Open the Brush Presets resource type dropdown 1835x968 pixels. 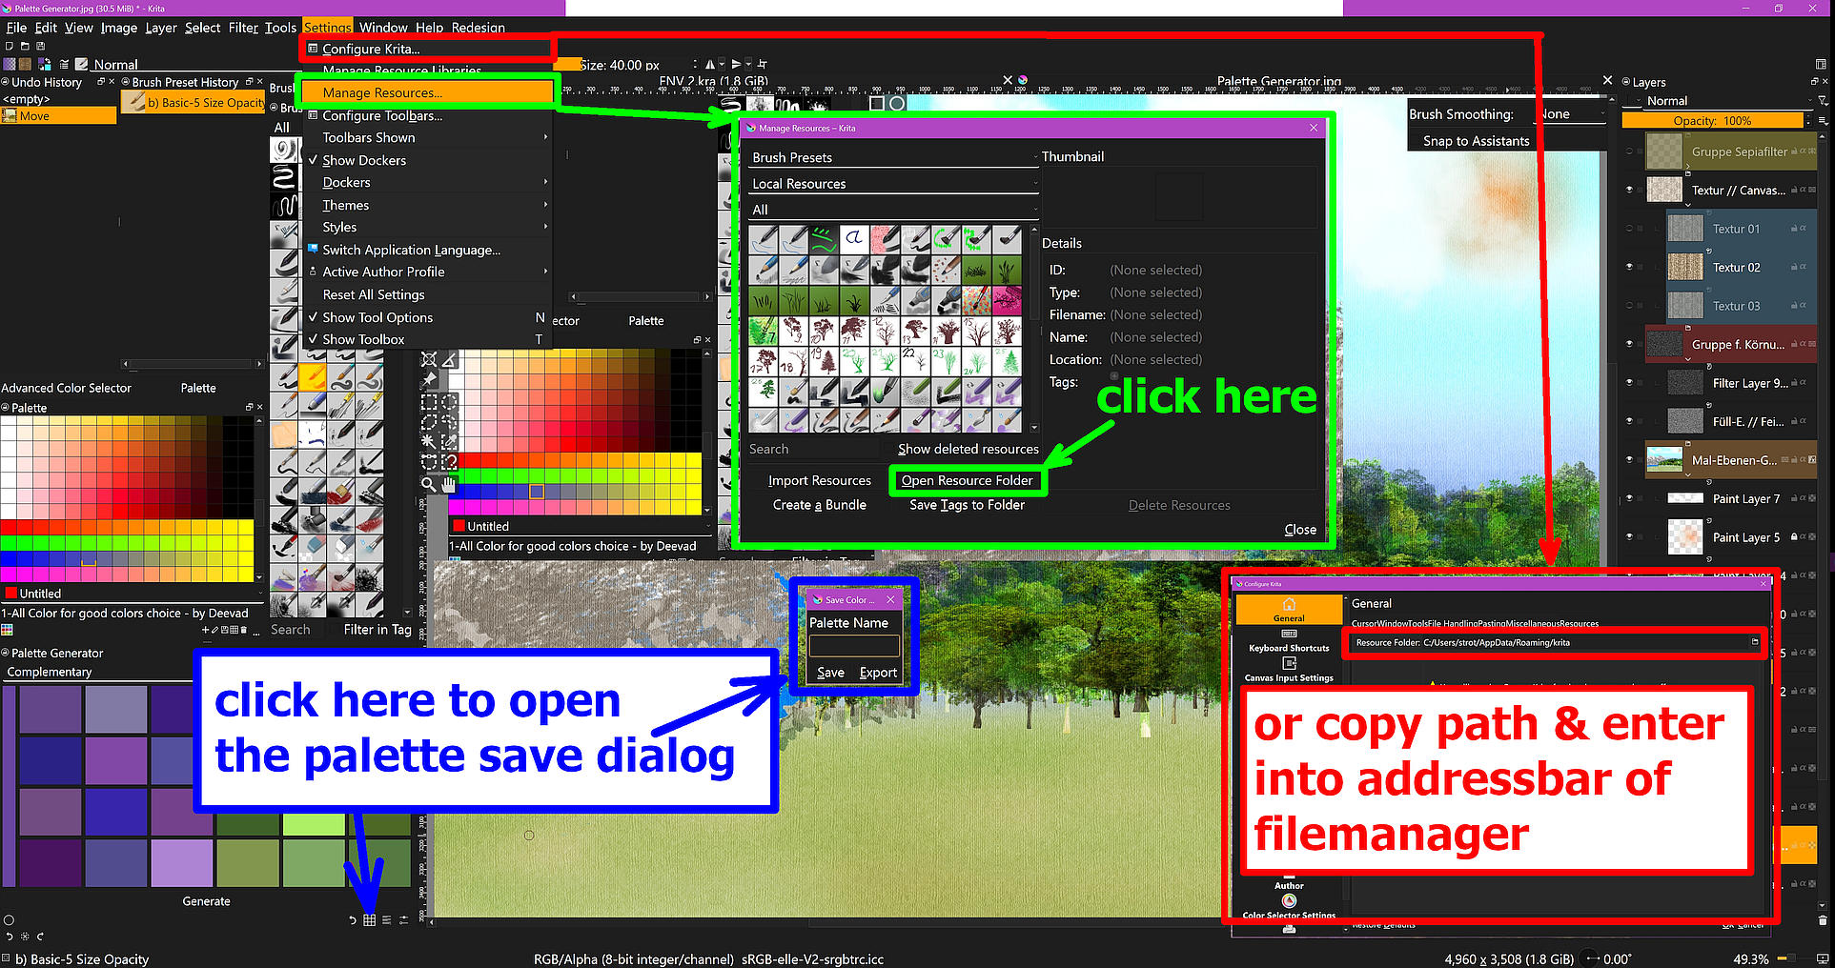point(893,157)
